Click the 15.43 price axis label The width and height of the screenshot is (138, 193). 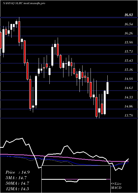[129, 61]
